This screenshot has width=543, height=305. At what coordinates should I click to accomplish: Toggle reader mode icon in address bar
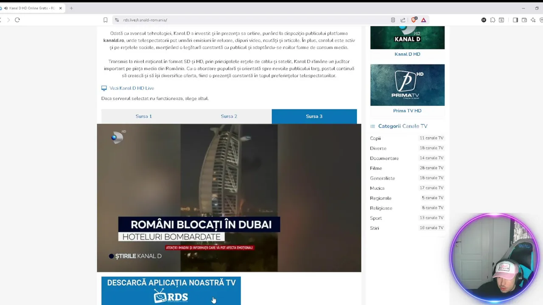(393, 20)
